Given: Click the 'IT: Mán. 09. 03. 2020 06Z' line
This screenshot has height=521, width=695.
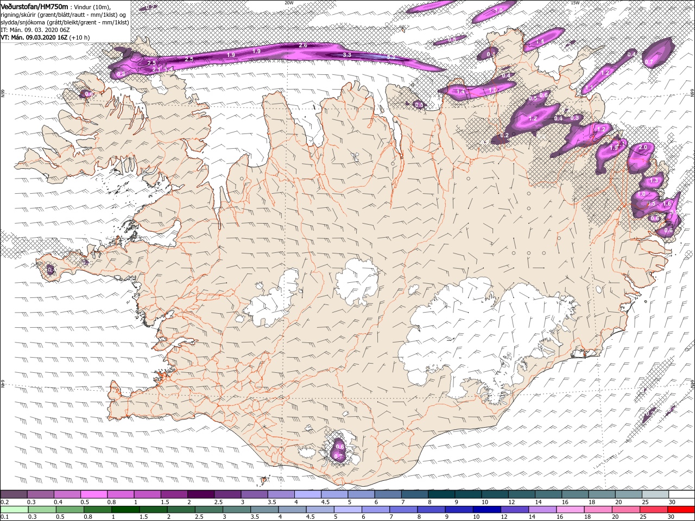Looking at the screenshot, I should pyautogui.click(x=34, y=30).
